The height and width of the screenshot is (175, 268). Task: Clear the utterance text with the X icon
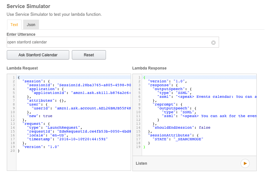[213, 42]
